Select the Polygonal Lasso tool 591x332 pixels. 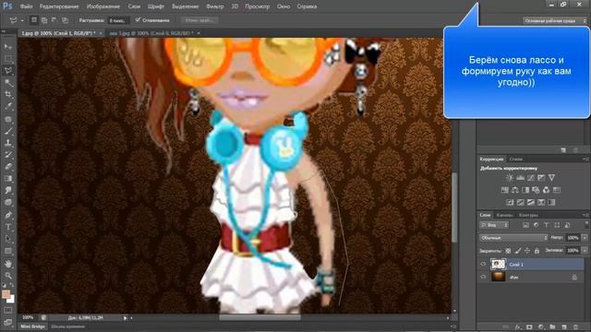(x=8, y=71)
